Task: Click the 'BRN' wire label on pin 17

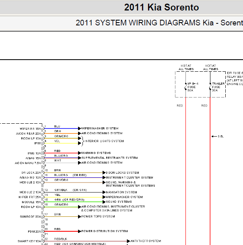Action: [x=57, y=214]
